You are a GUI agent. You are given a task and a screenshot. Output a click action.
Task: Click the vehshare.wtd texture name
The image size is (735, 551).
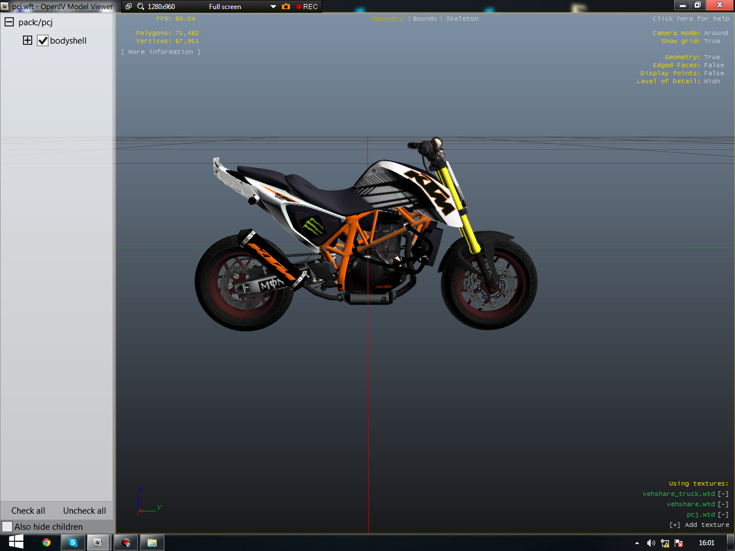(x=691, y=504)
